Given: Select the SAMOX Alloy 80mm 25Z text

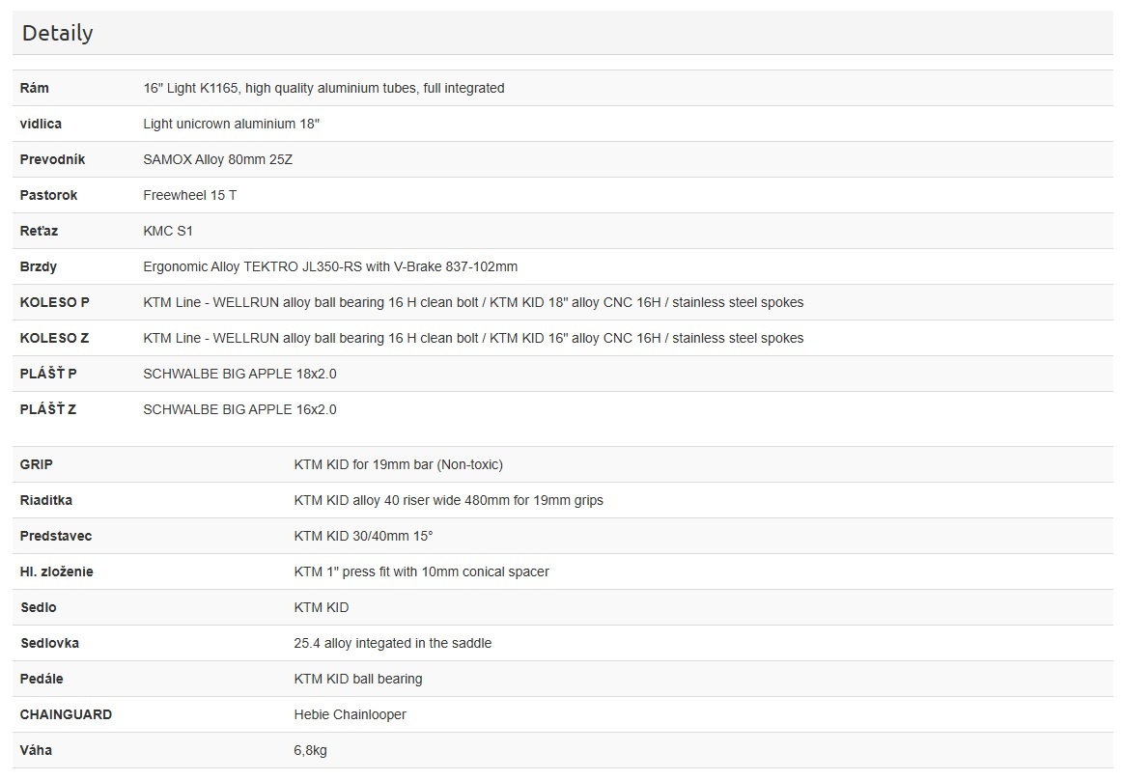Looking at the screenshot, I should 217,159.
